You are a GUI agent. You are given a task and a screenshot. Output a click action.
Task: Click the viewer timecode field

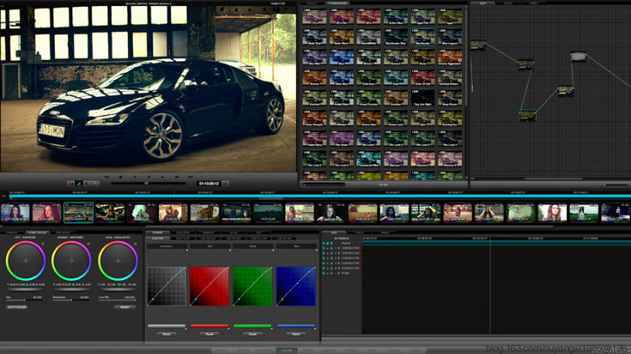click(x=209, y=183)
